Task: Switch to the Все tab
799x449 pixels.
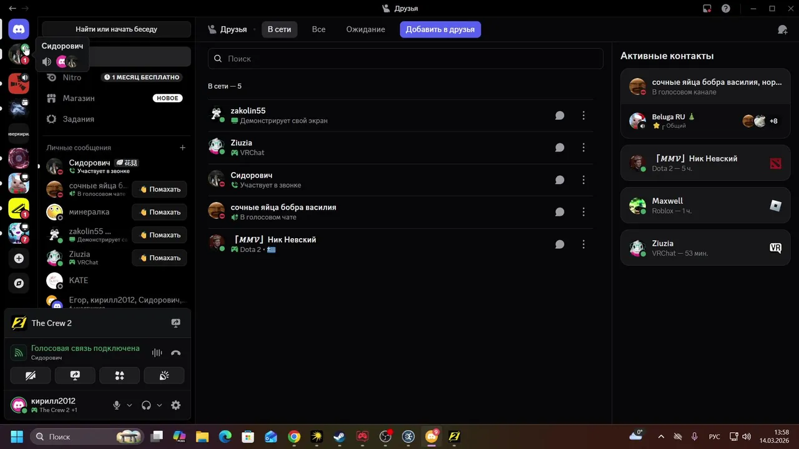Action: point(318,29)
